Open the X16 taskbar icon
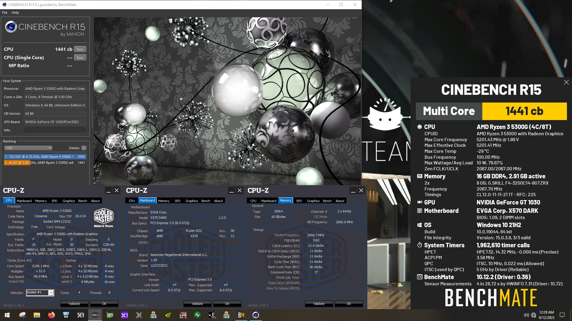The width and height of the screenshot is (572, 321). click(x=139, y=315)
